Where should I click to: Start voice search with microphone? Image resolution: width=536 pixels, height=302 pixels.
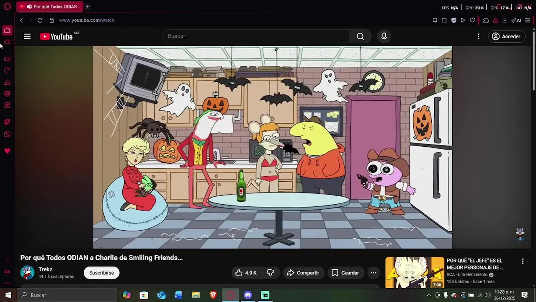pyautogui.click(x=384, y=36)
